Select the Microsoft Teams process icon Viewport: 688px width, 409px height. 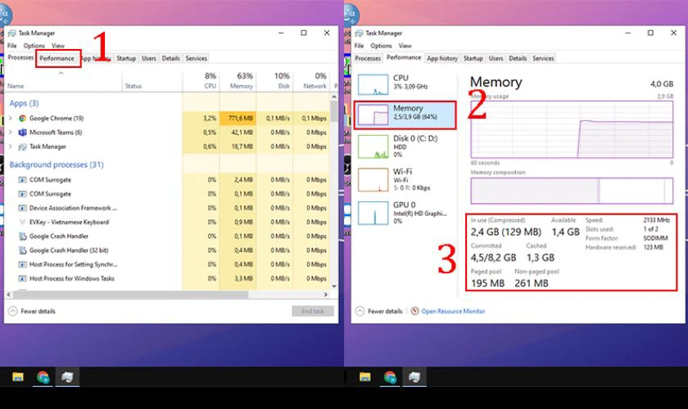(21, 133)
